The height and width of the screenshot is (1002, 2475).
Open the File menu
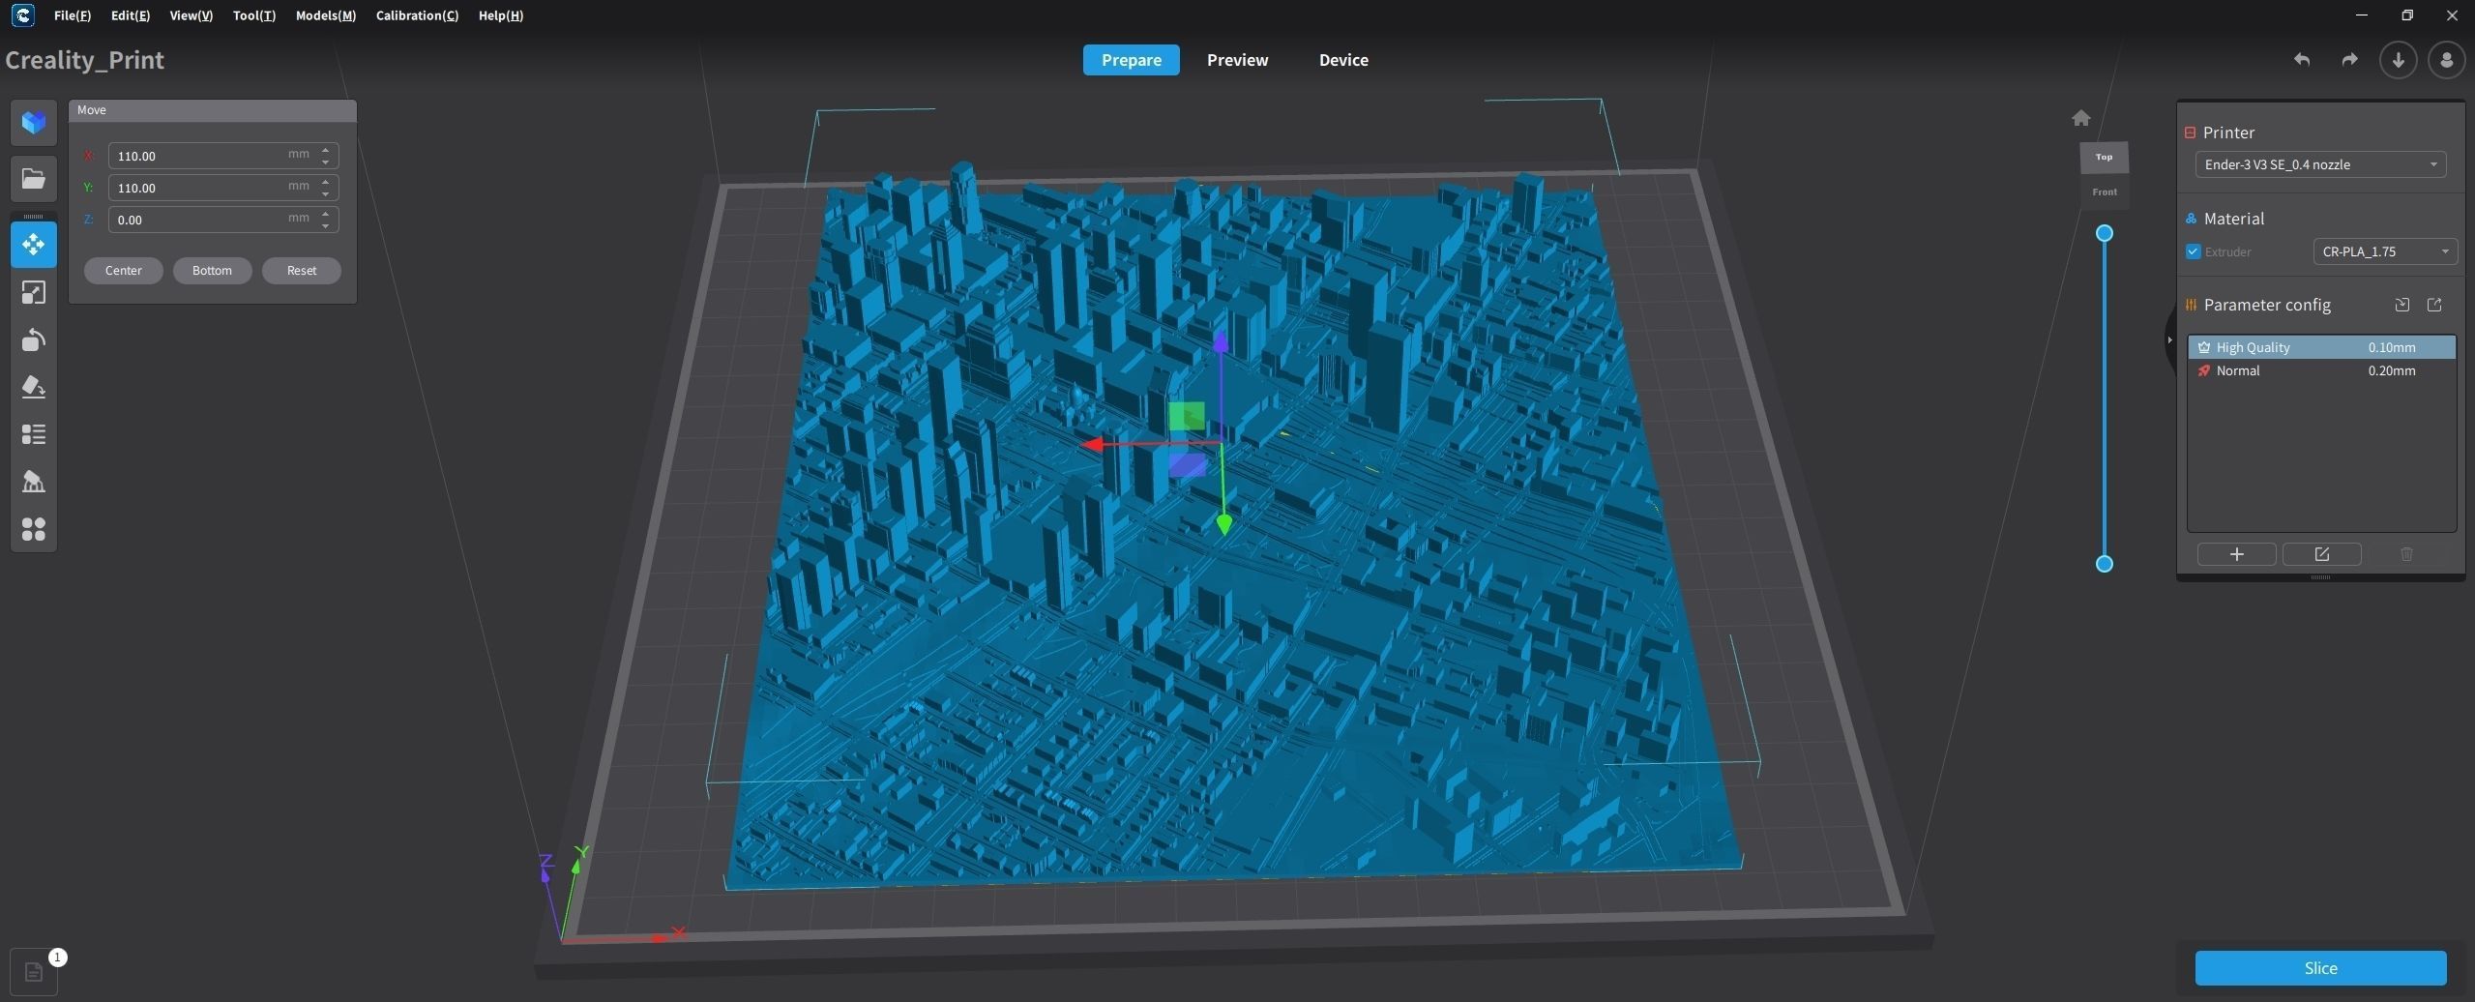[73, 15]
